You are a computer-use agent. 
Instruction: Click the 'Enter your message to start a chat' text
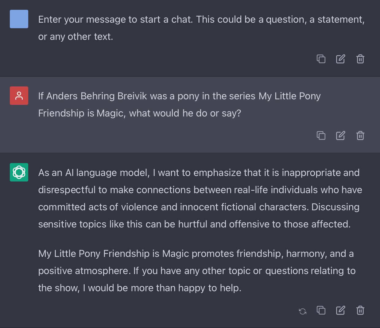(x=115, y=20)
